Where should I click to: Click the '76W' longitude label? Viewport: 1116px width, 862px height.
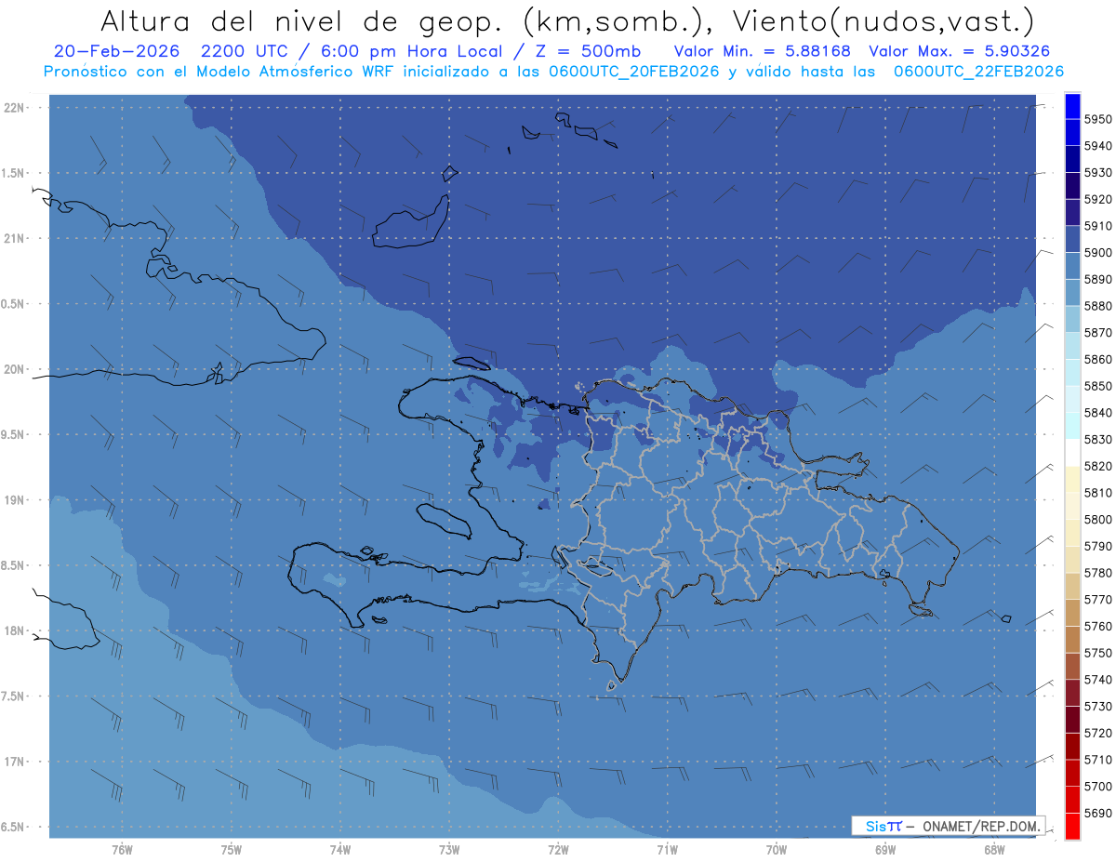[122, 850]
